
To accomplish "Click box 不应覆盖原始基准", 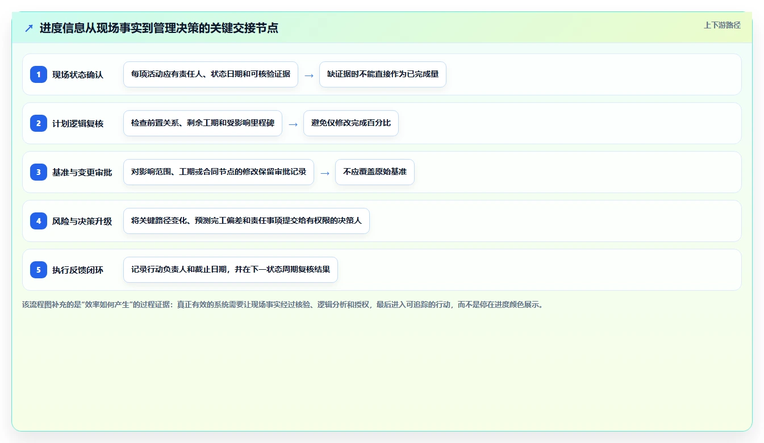I will 375,172.
